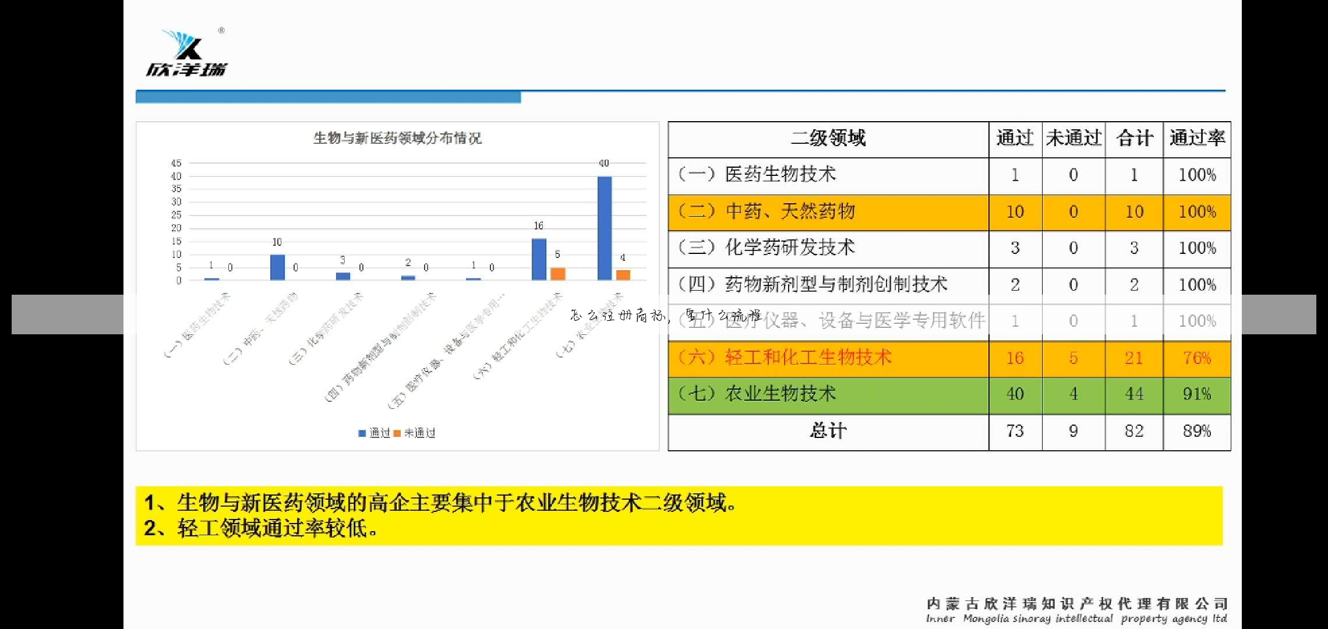Click the blue bar labeled 10
This screenshot has height=629, width=1328.
[277, 267]
